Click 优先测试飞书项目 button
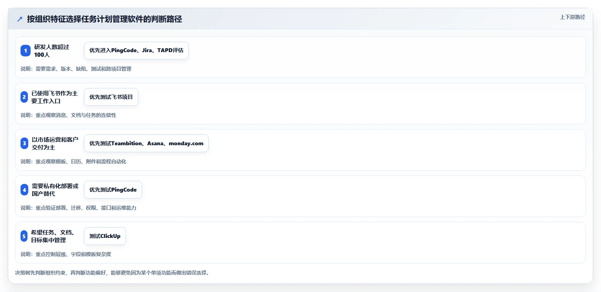 [x=111, y=97]
